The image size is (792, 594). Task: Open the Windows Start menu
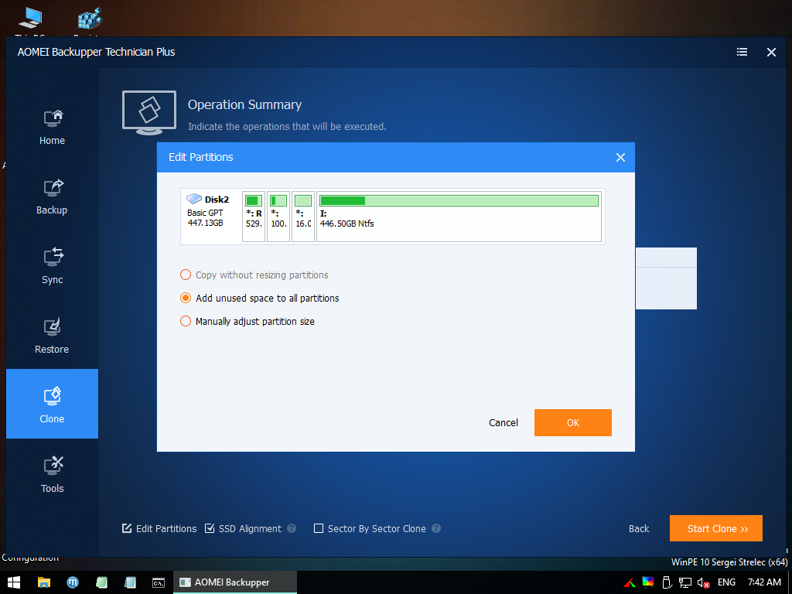coord(14,582)
